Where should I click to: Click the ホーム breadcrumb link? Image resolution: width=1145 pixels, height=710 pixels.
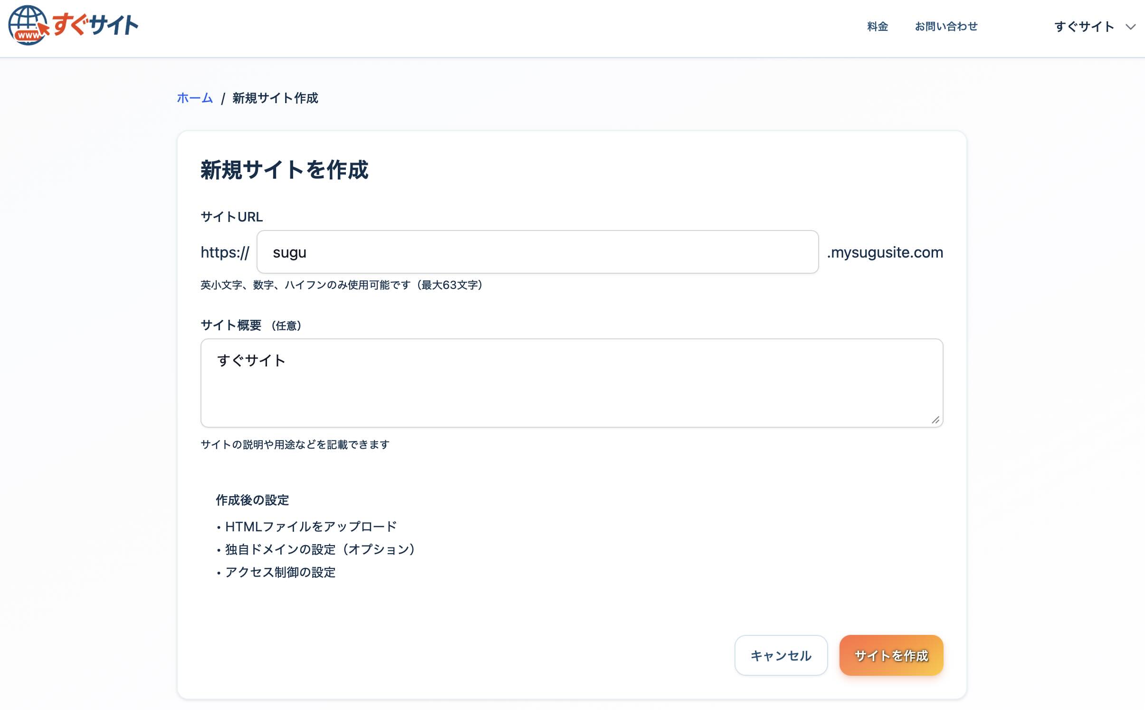[x=194, y=98]
